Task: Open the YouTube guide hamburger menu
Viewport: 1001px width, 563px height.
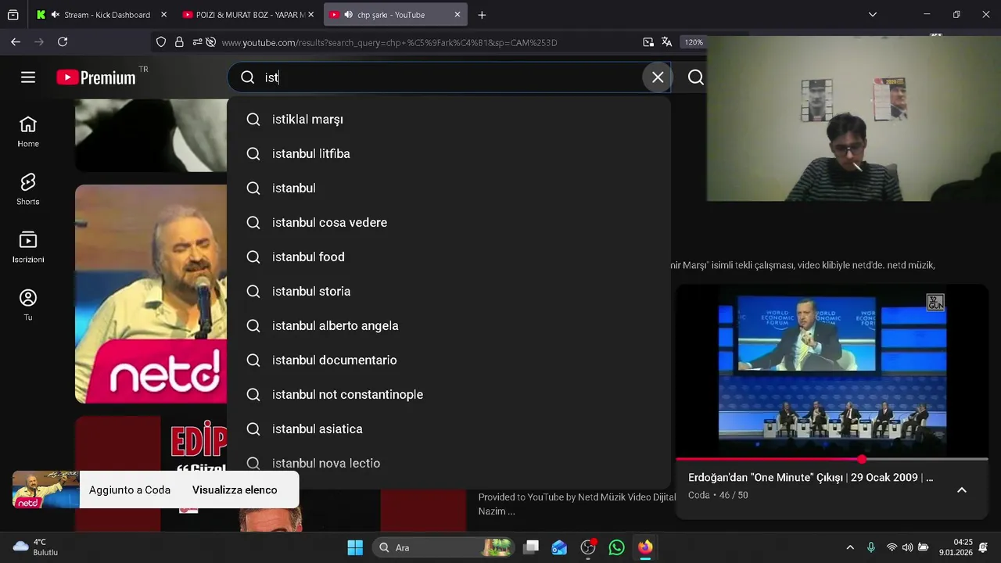Action: point(28,77)
